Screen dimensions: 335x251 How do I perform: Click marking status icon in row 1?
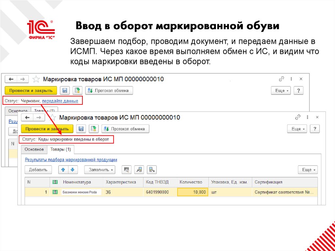[x=55, y=192]
